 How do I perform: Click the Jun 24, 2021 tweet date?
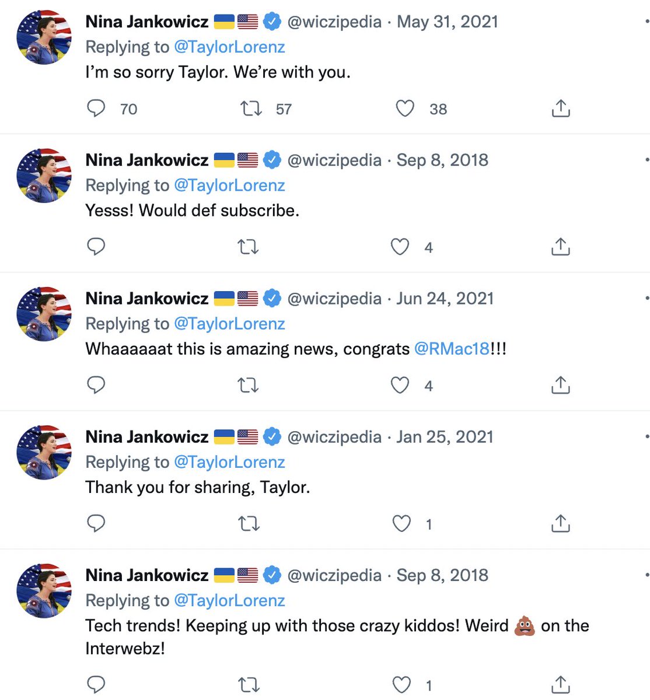click(445, 299)
